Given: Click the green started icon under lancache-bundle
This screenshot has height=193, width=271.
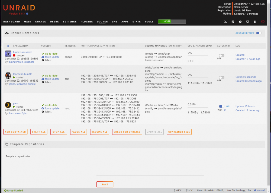Looking at the screenshot, I should [14, 78].
